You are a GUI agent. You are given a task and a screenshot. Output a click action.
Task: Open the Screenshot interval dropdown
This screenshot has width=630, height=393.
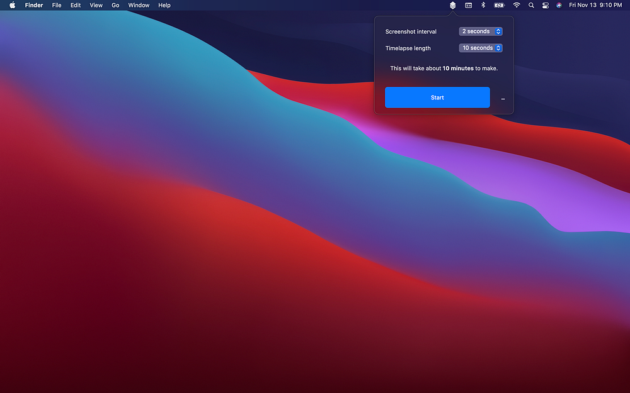(x=481, y=31)
